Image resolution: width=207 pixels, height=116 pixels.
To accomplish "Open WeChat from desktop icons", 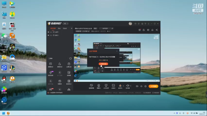I will pyautogui.click(x=4, y=37).
